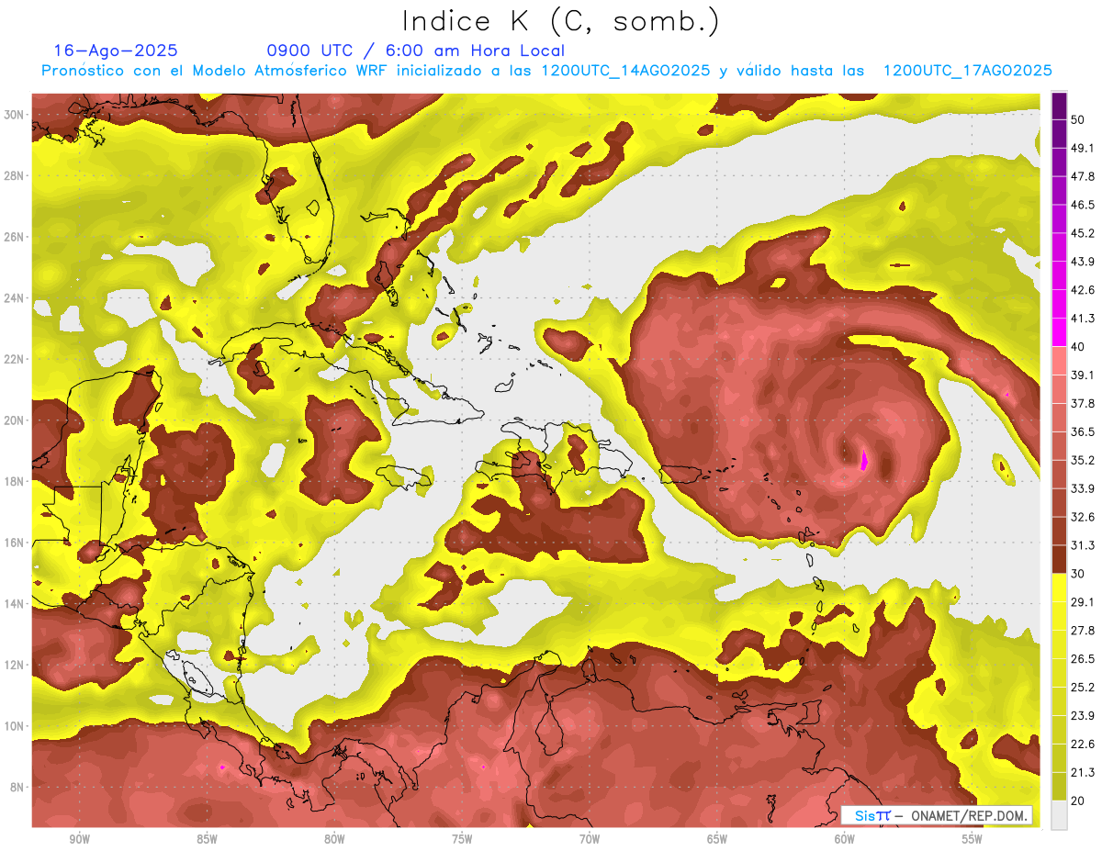Click the colorbar value 31.3

point(1083,545)
